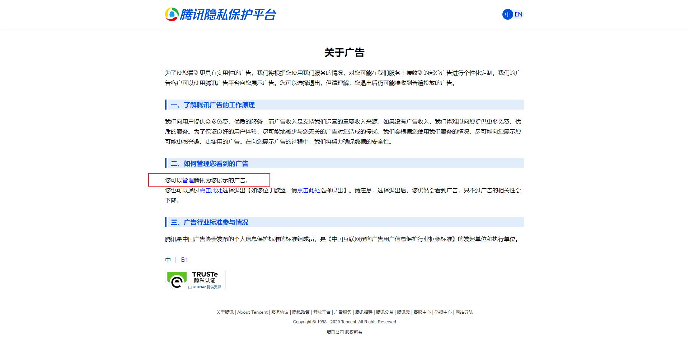Click the first 点击此处 opt-out link

[211, 190]
